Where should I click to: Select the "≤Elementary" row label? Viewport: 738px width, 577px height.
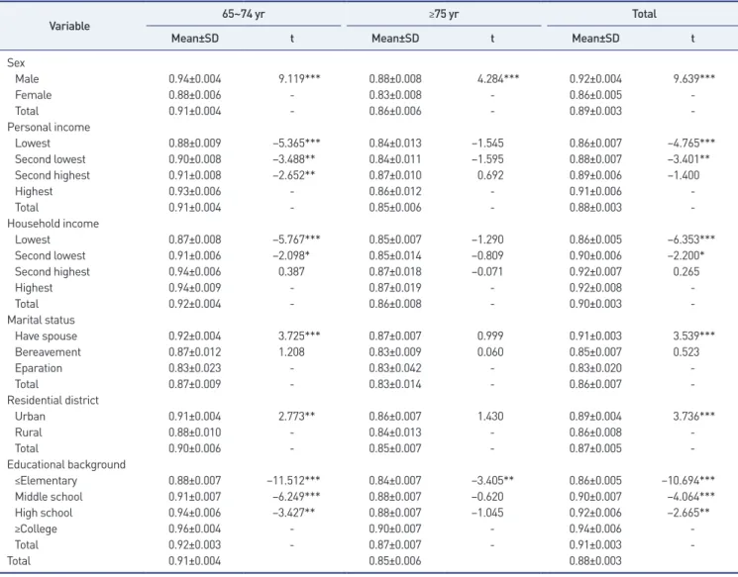46,481
